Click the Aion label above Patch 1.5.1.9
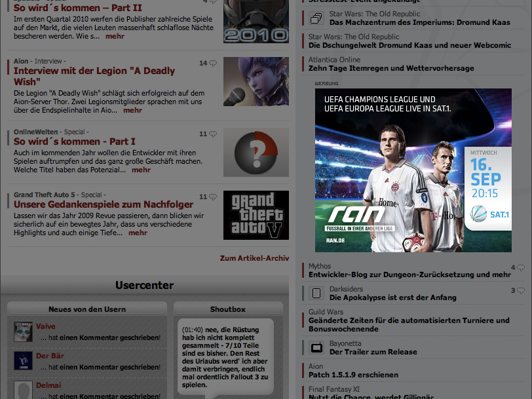532x399 pixels. pyautogui.click(x=316, y=366)
